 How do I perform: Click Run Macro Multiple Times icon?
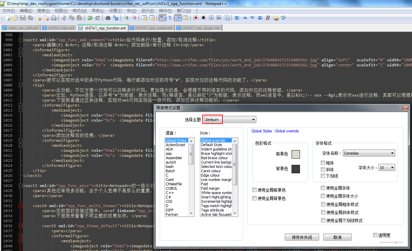point(219,18)
